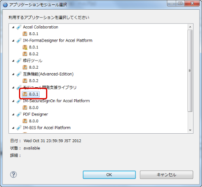Click the IM-SecureSignOn pen icon

point(19,101)
